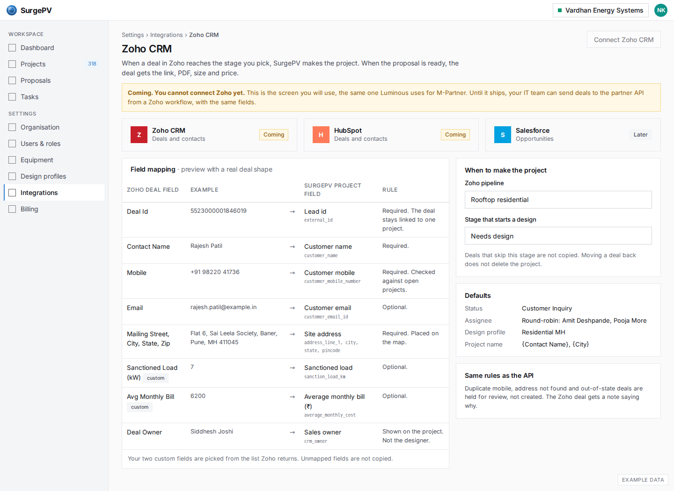Go to Dashboard in the sidebar
Image resolution: width=674 pixels, height=491 pixels.
[x=54, y=48]
